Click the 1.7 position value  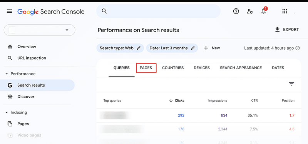pos(292,116)
